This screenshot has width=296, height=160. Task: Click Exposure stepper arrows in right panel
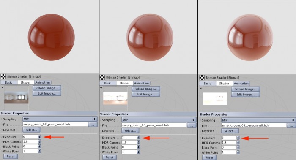coord(238,138)
